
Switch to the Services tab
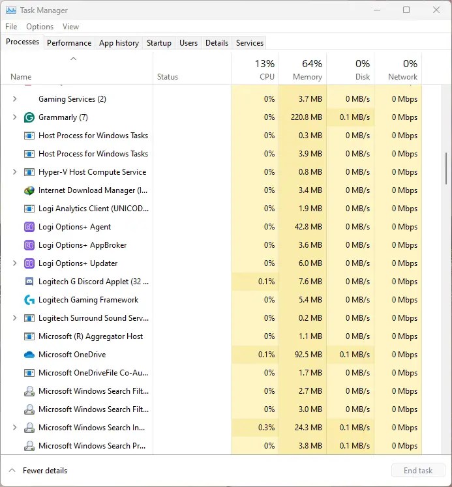coord(250,43)
